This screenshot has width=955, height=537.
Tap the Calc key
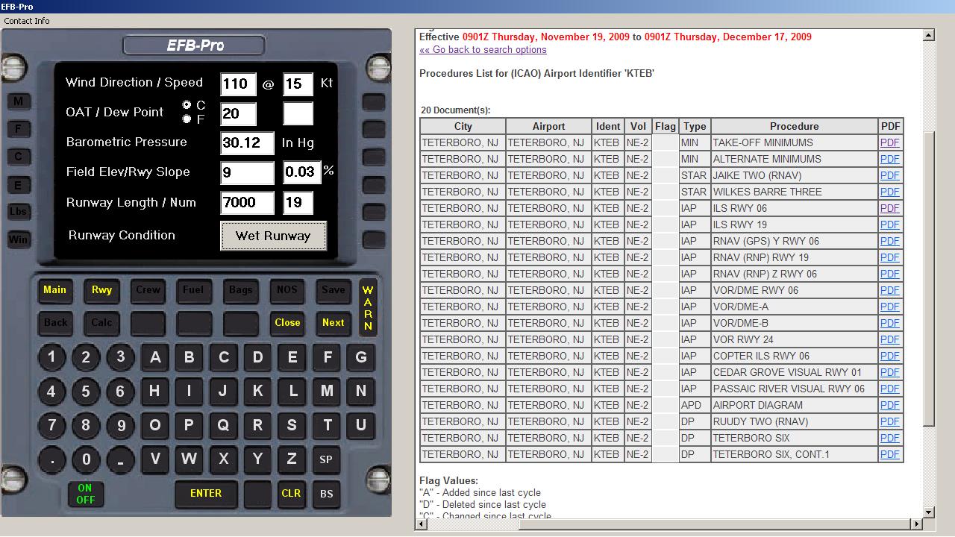click(x=101, y=323)
